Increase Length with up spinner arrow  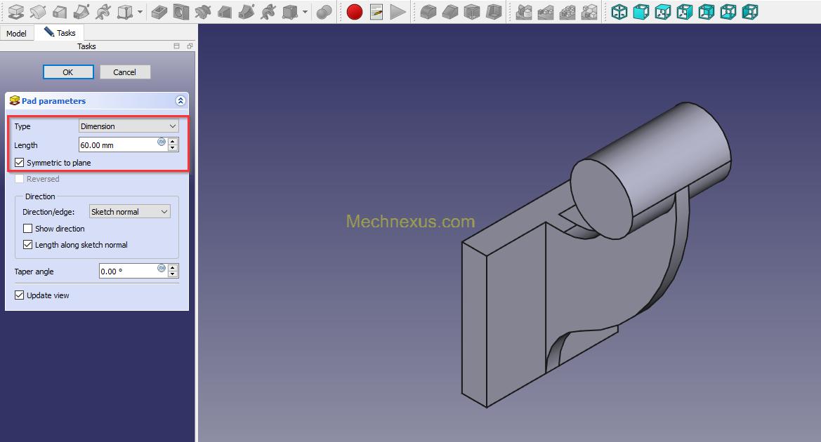pyautogui.click(x=173, y=141)
